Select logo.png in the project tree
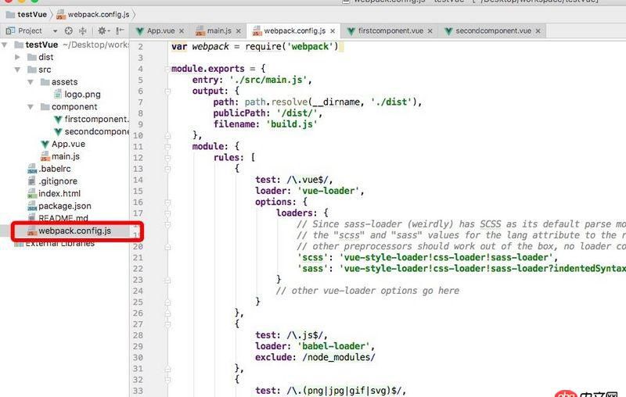Screen dimensions: 626x397 83,95
